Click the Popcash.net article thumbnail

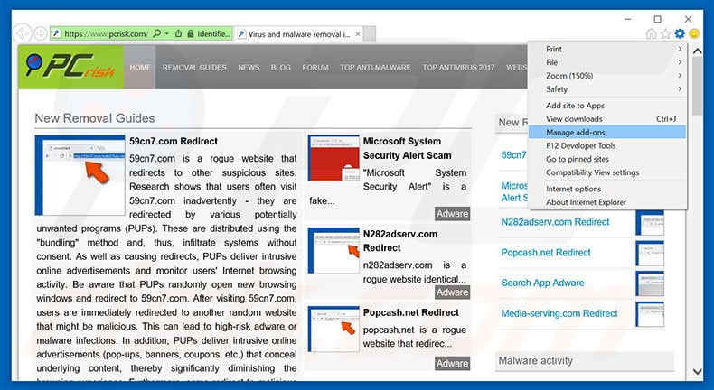pos(334,329)
